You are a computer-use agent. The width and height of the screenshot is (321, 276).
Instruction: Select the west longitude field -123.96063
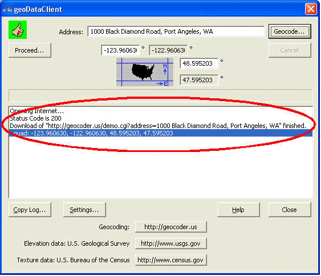[x=120, y=50]
